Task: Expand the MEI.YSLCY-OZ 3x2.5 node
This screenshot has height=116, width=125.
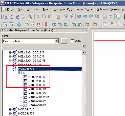Action: tap(10, 52)
